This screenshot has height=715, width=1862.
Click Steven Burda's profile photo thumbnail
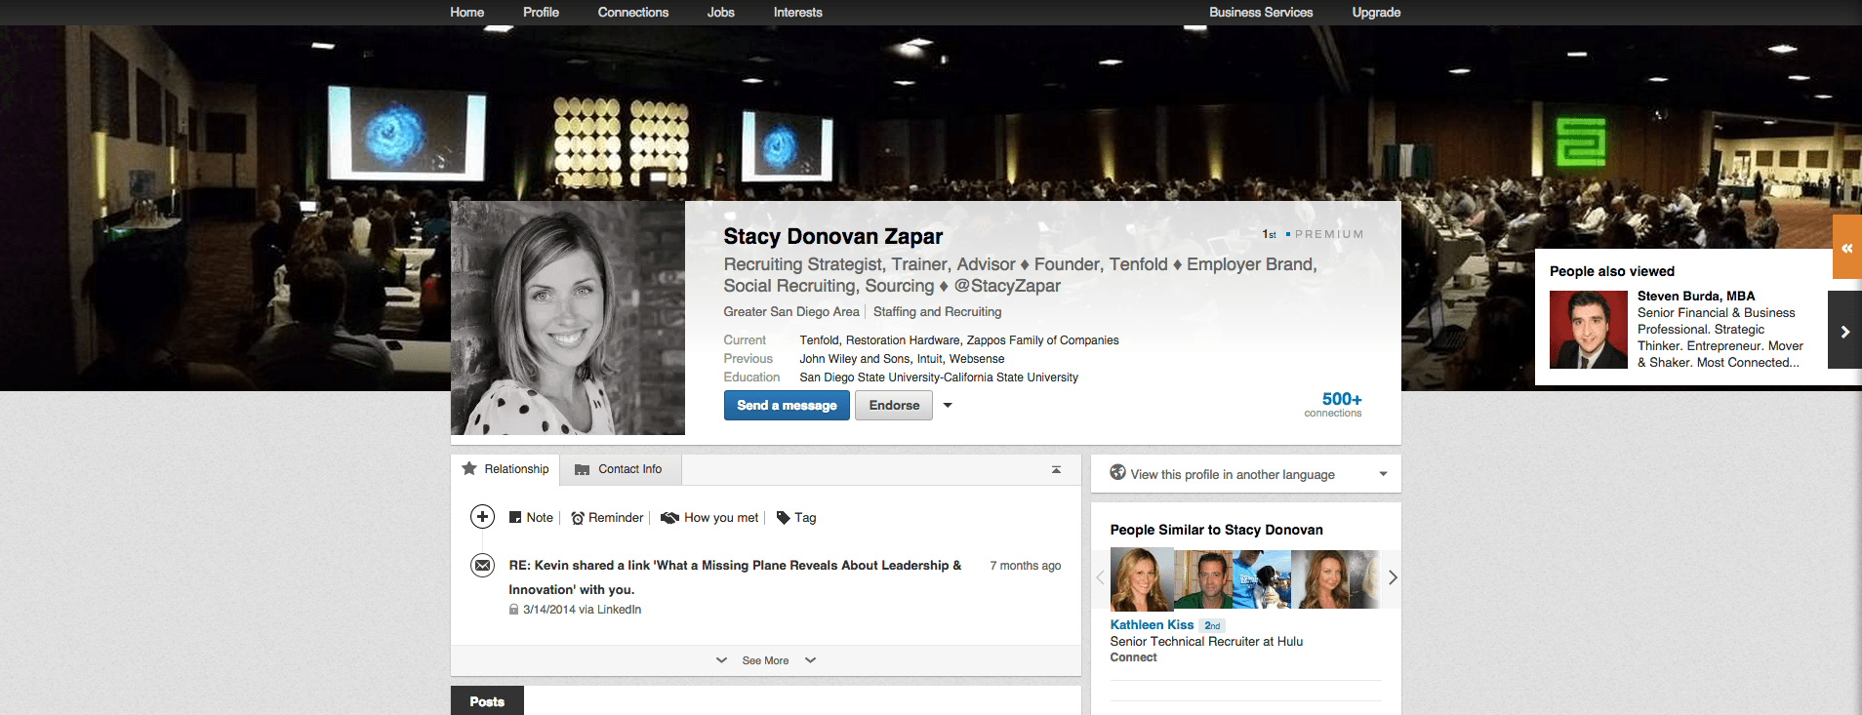1588,330
